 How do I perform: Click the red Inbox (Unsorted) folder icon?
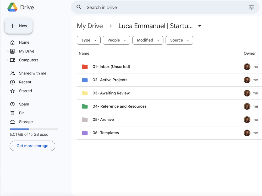pos(85,67)
